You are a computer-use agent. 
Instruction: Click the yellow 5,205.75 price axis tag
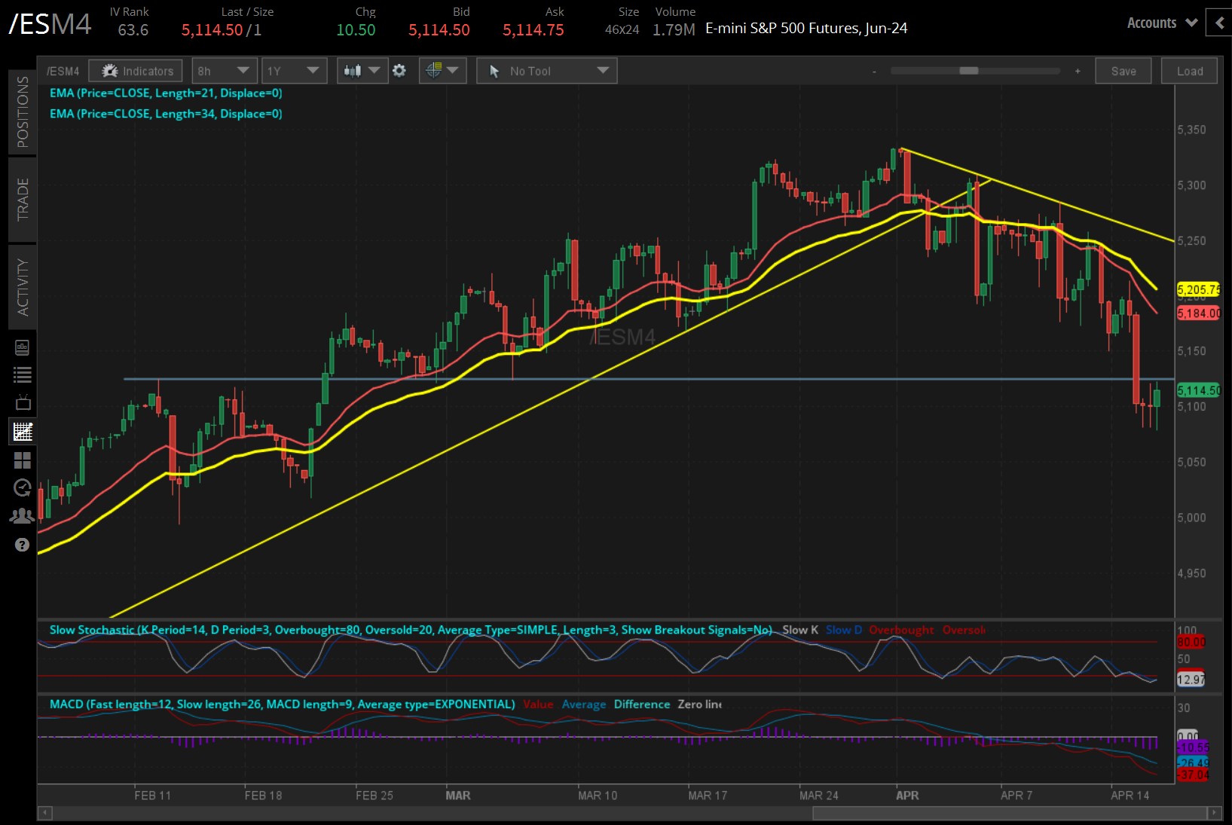tap(1198, 289)
